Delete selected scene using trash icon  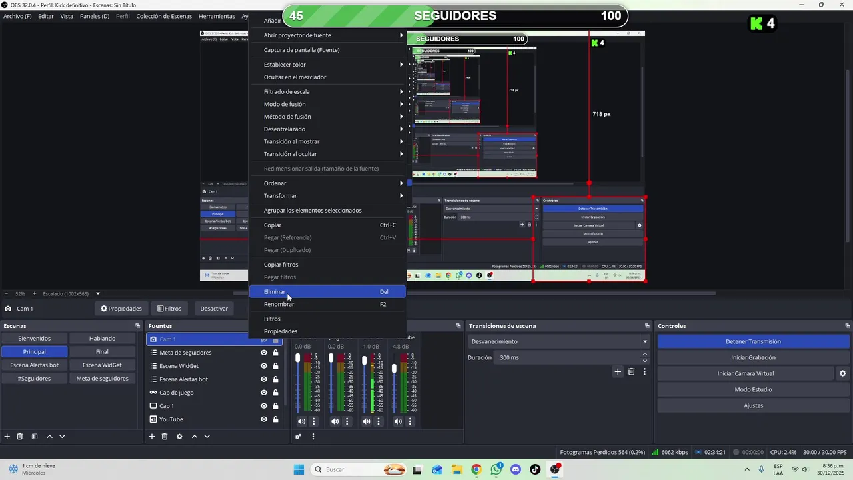[x=20, y=437]
